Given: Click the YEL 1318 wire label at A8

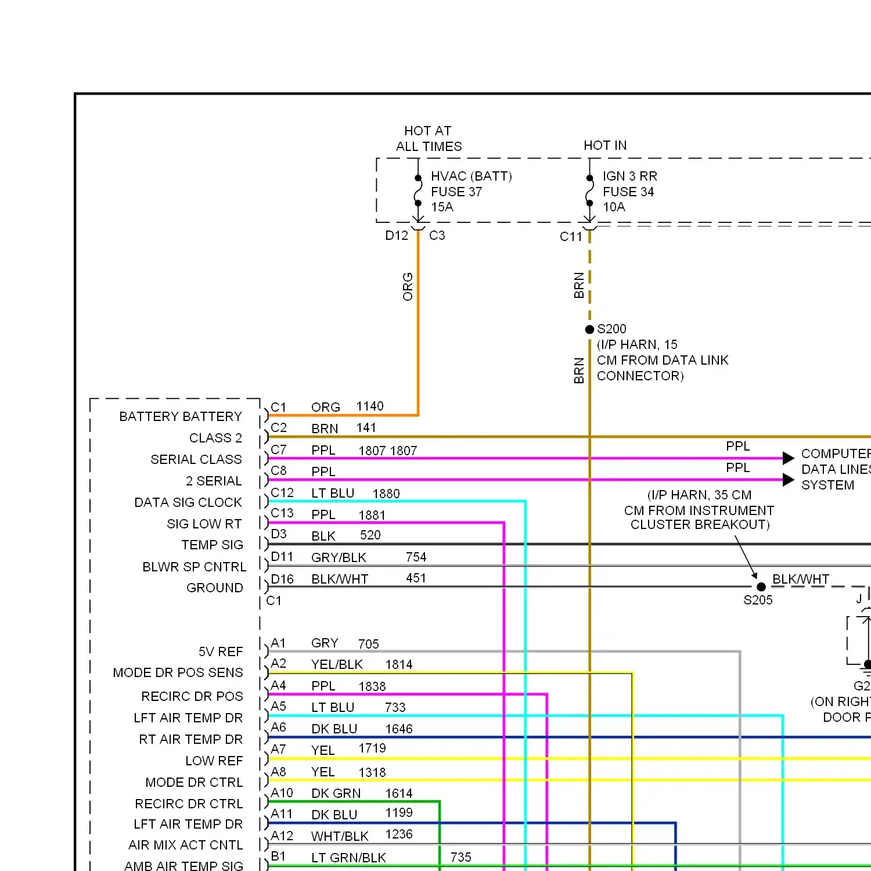Looking at the screenshot, I should (348, 772).
